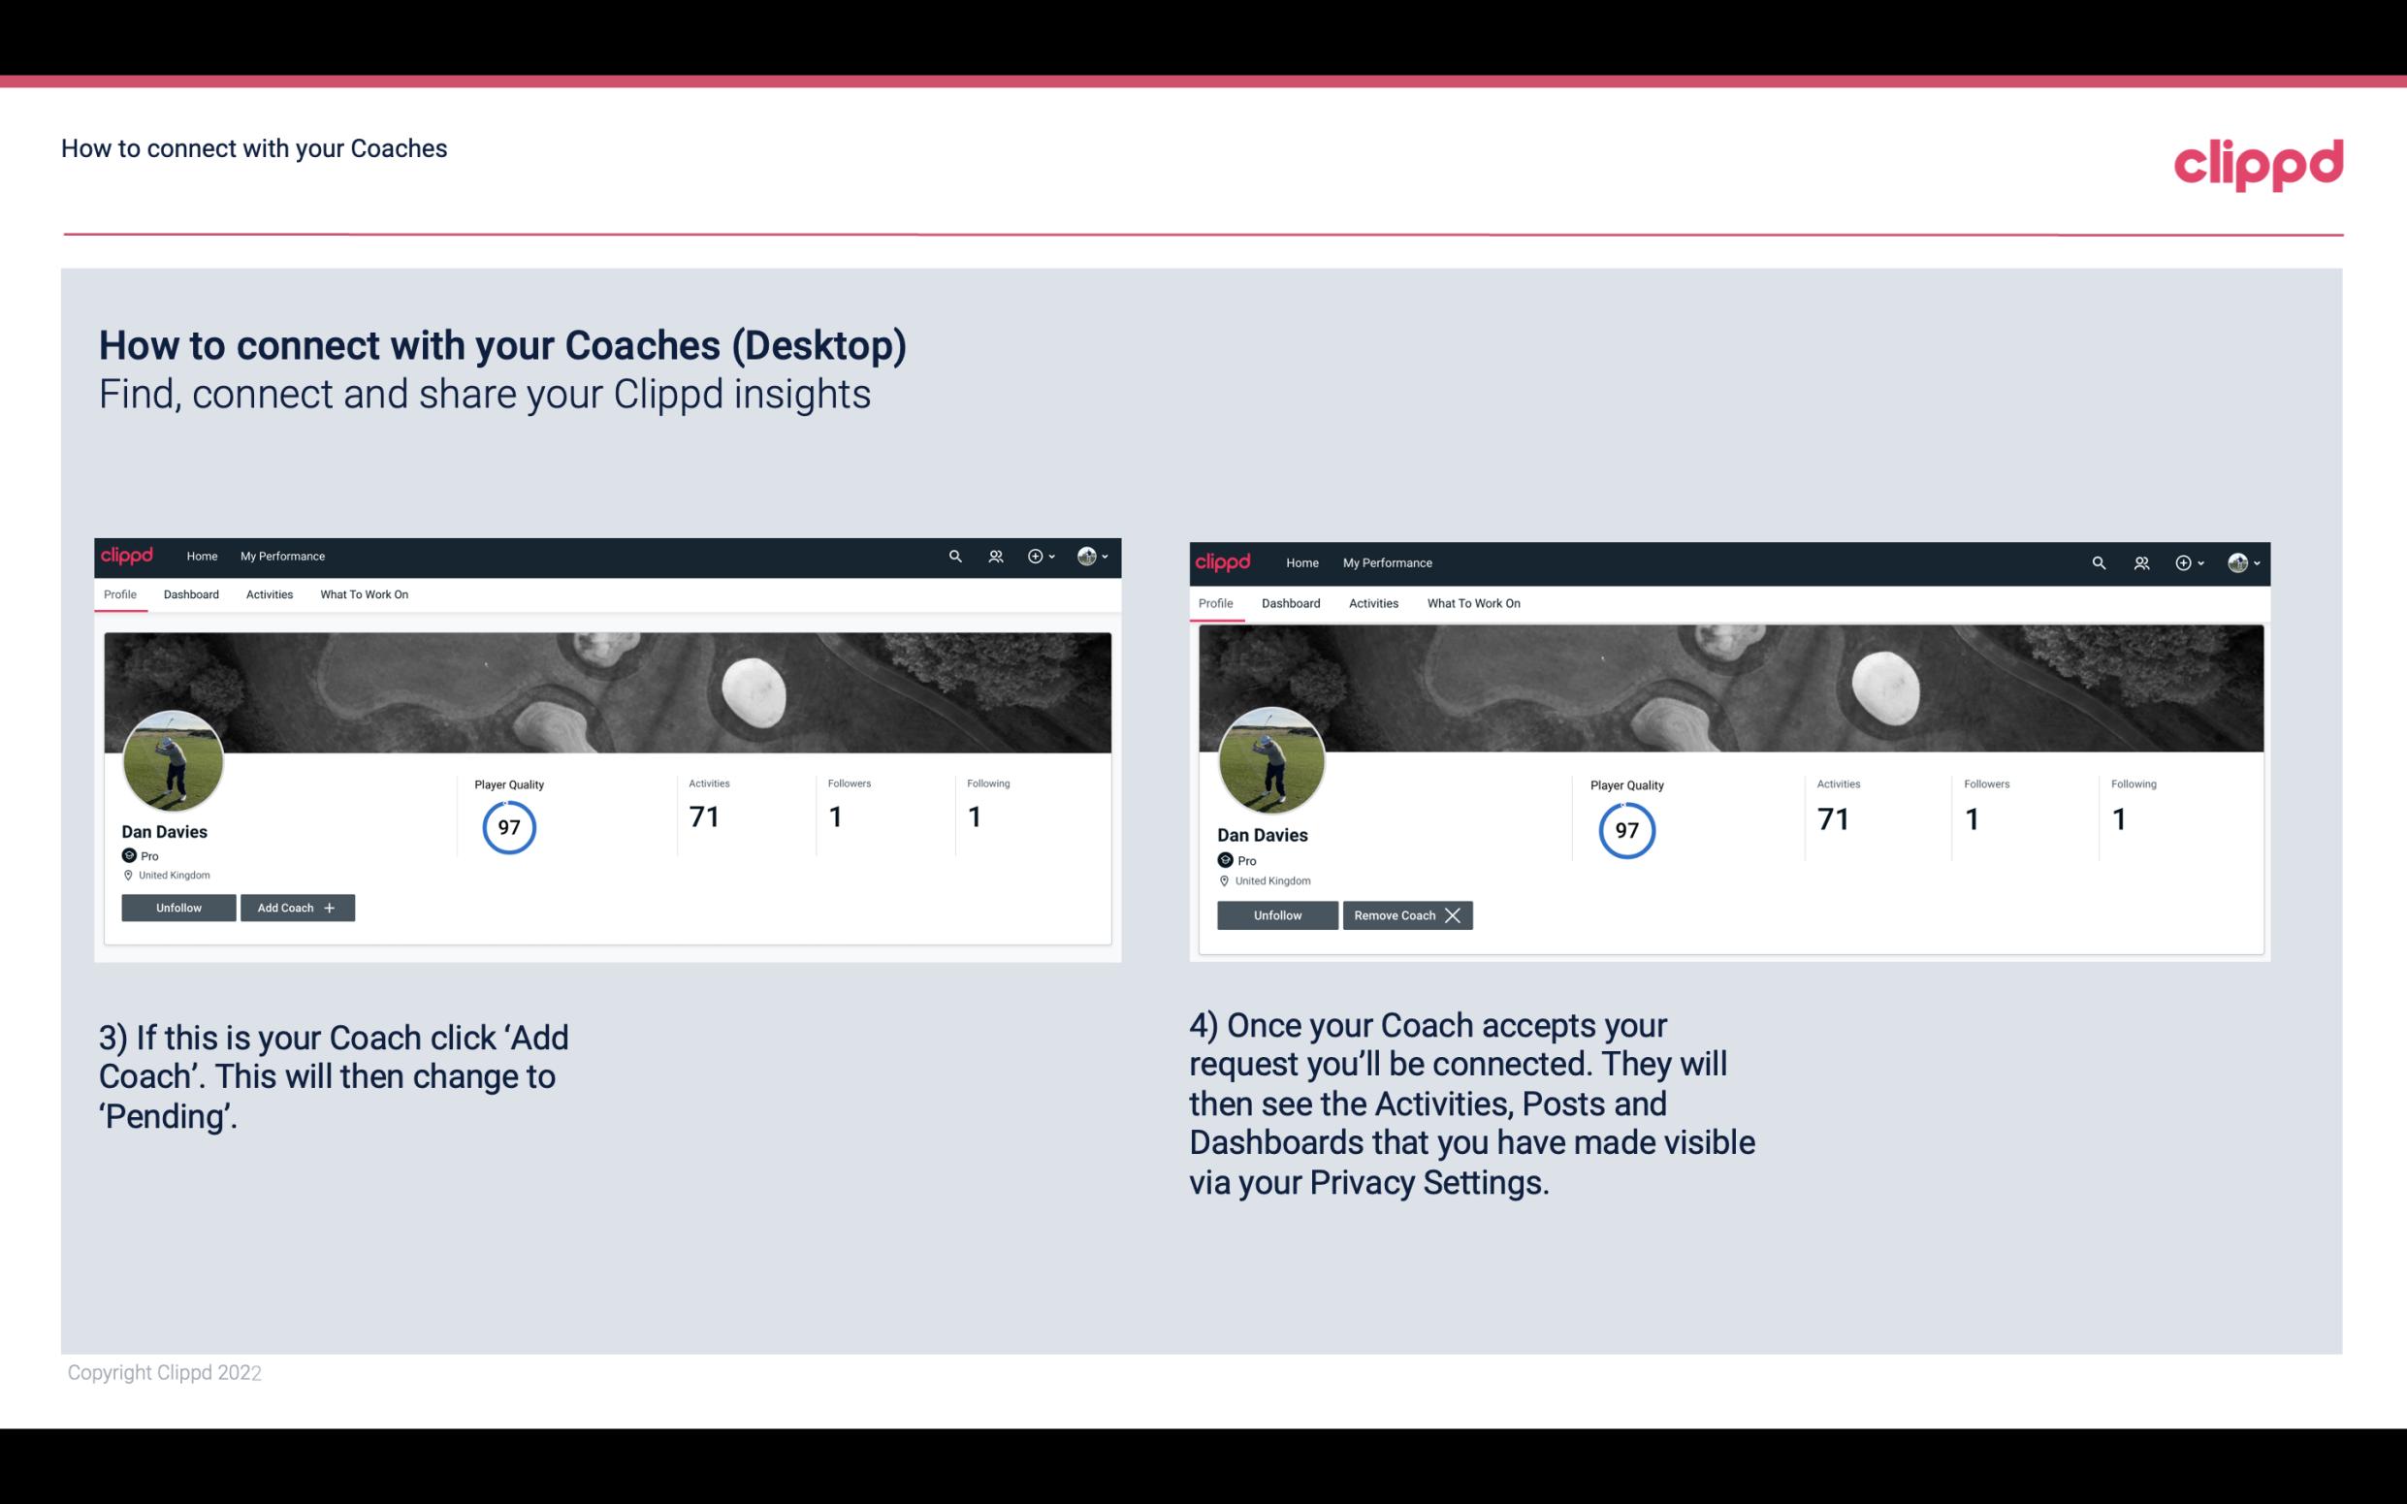
Task: Click 'Unfollow' toggle on right profile
Action: click(x=1277, y=914)
